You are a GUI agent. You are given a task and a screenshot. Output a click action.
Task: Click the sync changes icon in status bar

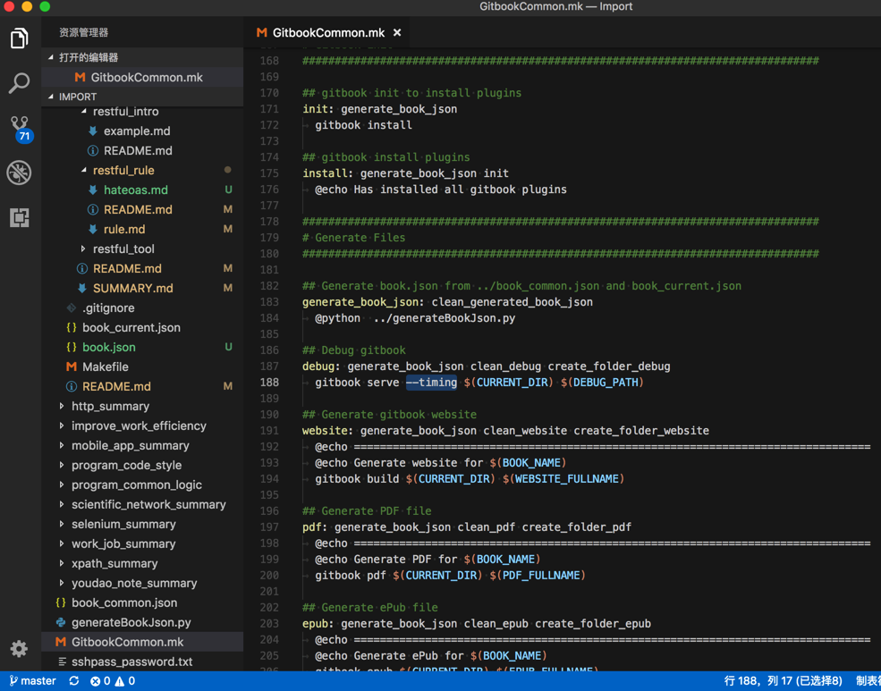click(74, 681)
